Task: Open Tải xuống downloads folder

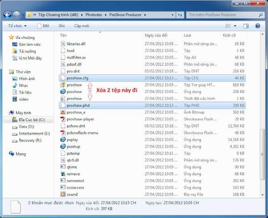Action: pos(24,51)
